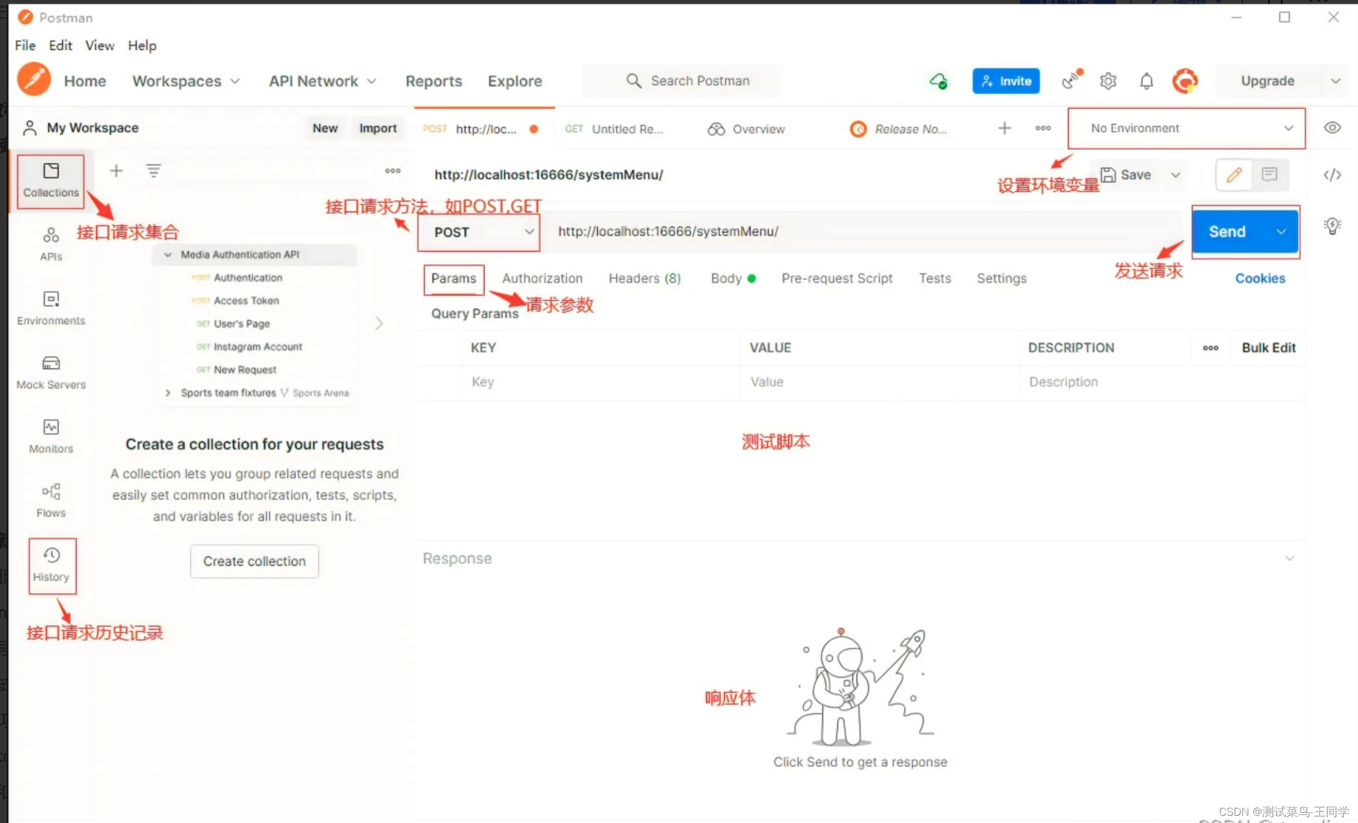Click the Invite button

(x=1006, y=81)
